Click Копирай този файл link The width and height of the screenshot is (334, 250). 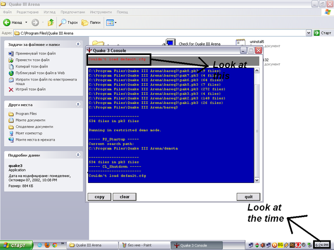[x=32, y=67]
